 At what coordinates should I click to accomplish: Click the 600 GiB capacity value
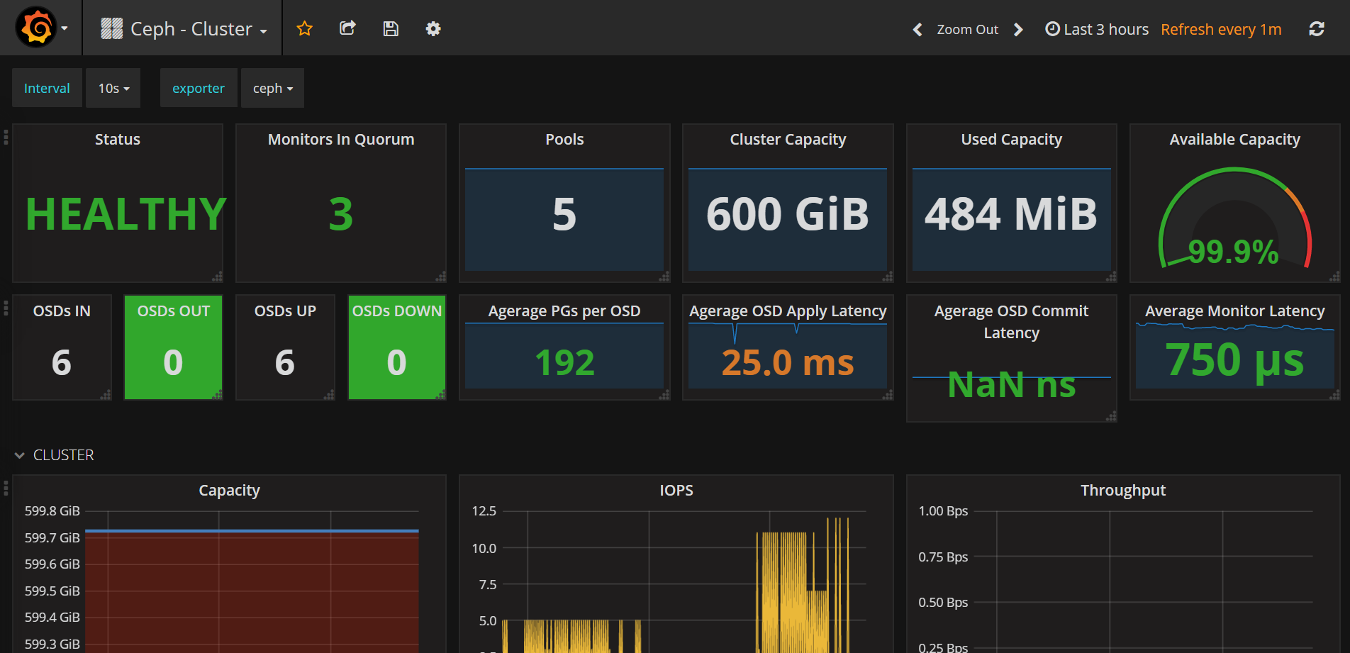788,213
